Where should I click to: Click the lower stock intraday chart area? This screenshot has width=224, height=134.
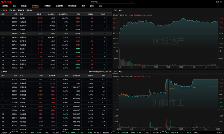[169, 94]
